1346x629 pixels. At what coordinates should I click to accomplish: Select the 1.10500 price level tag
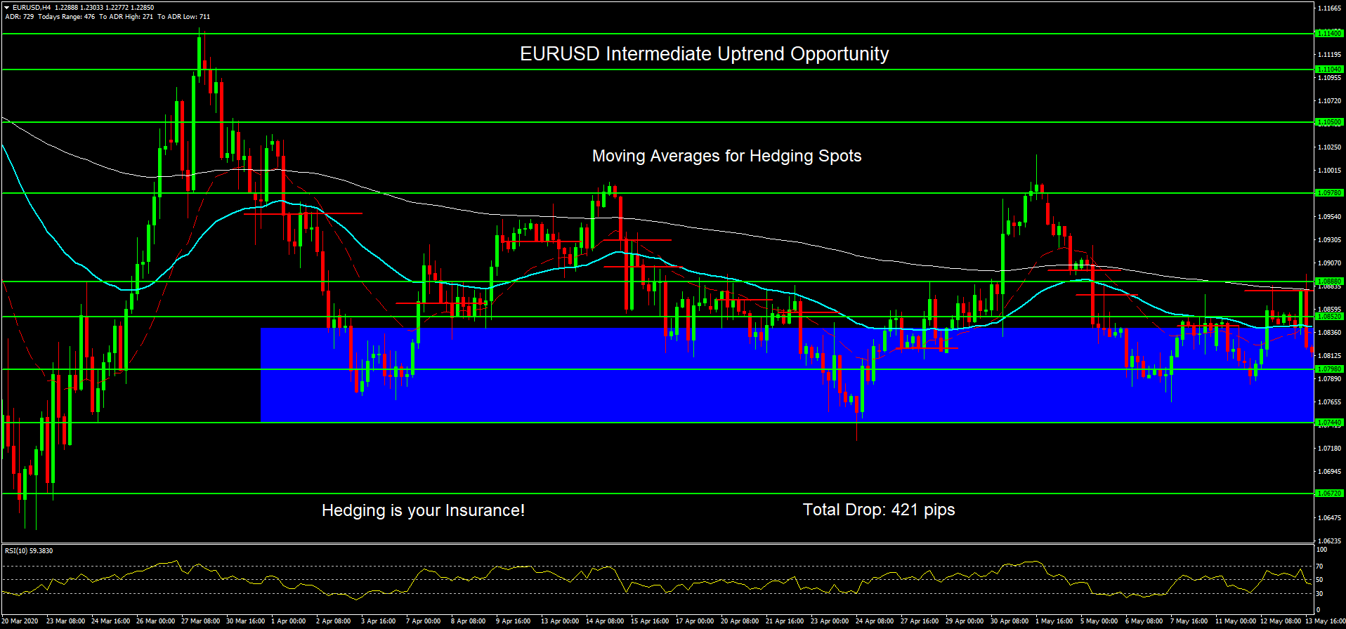click(x=1328, y=122)
